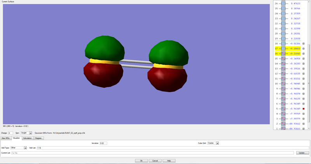The image size is (311, 164).
Task: Select occupied orbital 13 electron box
Action: coord(283,68)
